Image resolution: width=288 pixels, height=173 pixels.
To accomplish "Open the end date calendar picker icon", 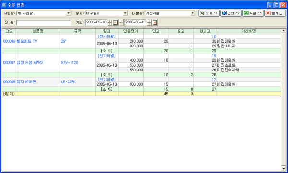I will (155, 23).
